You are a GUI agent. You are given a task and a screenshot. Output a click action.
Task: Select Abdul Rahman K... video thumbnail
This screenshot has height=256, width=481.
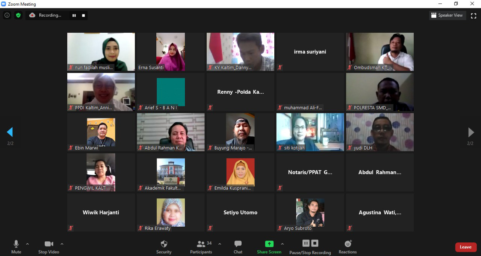(171, 132)
